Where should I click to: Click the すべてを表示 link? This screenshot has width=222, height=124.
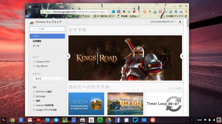click(x=175, y=88)
